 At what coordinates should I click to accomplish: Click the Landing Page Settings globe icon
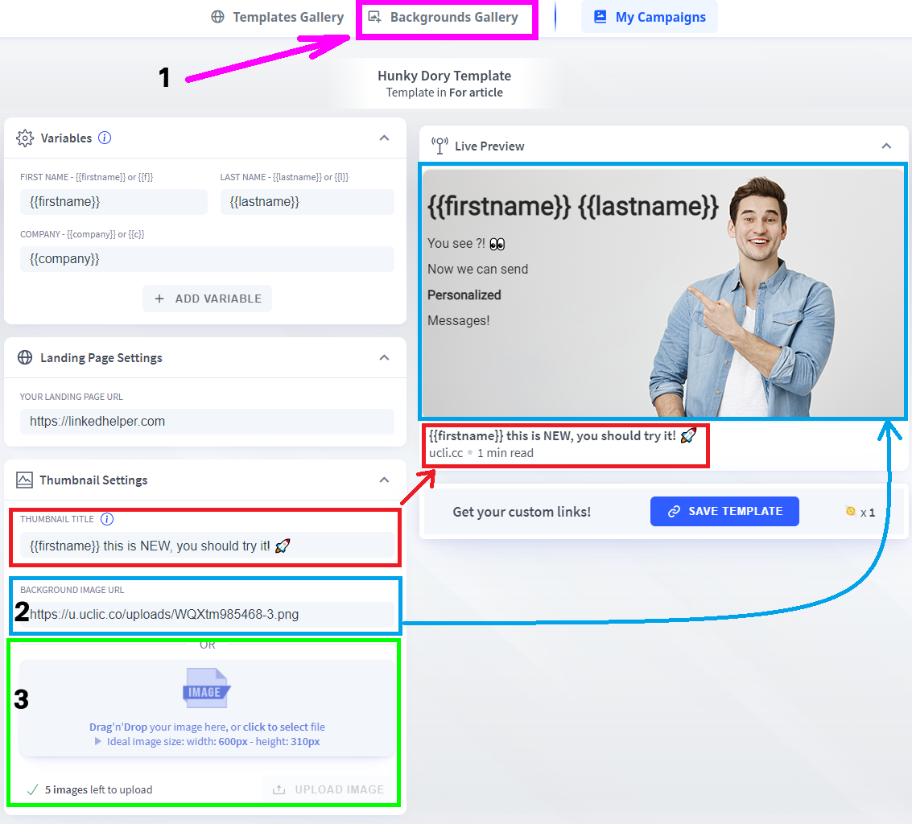pyautogui.click(x=25, y=357)
